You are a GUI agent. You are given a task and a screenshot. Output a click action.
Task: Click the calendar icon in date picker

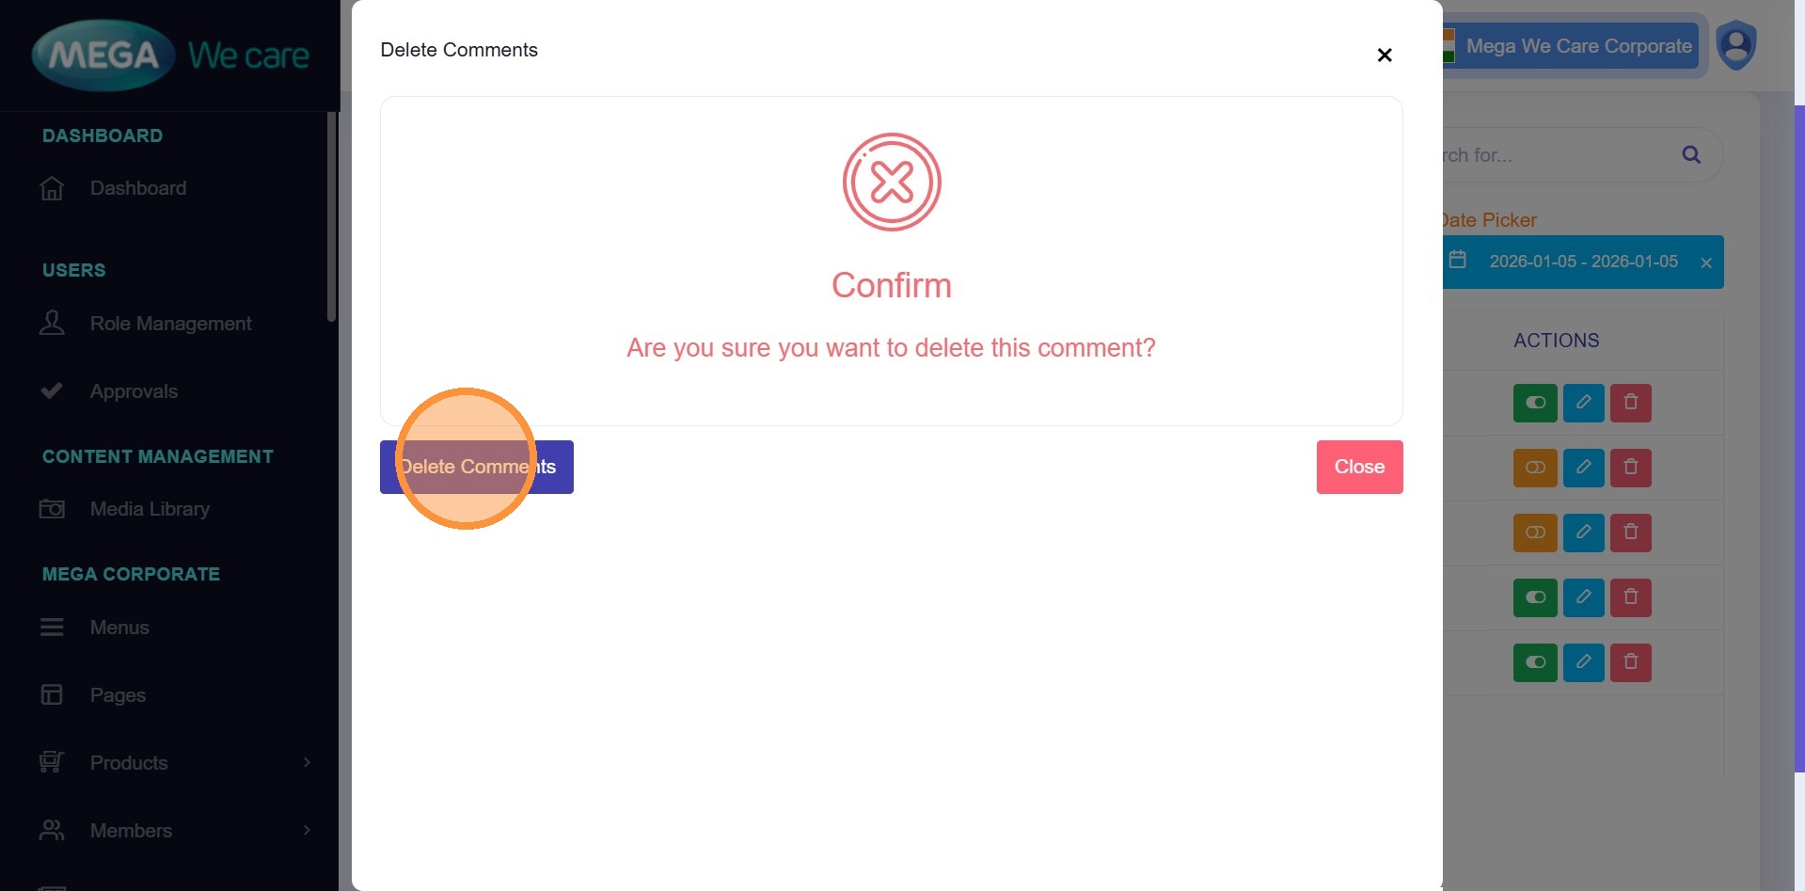[x=1457, y=260]
